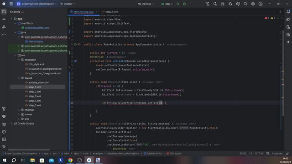
Task: Collapse the java folder
Action: (x=15, y=32)
